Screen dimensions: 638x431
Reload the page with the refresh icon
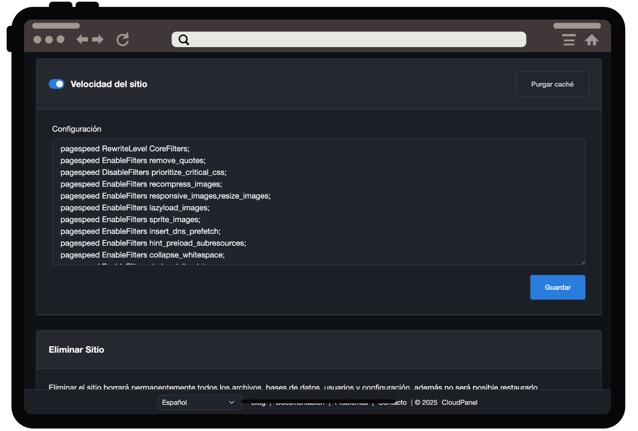pyautogui.click(x=123, y=39)
